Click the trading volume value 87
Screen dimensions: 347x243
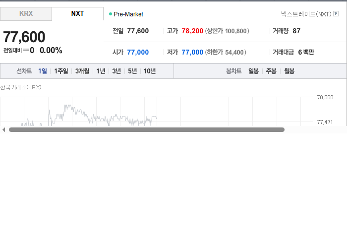(296, 31)
